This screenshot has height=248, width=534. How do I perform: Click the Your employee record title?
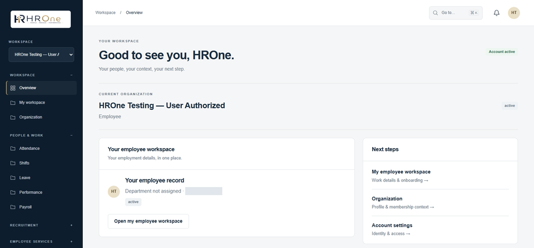(x=155, y=180)
